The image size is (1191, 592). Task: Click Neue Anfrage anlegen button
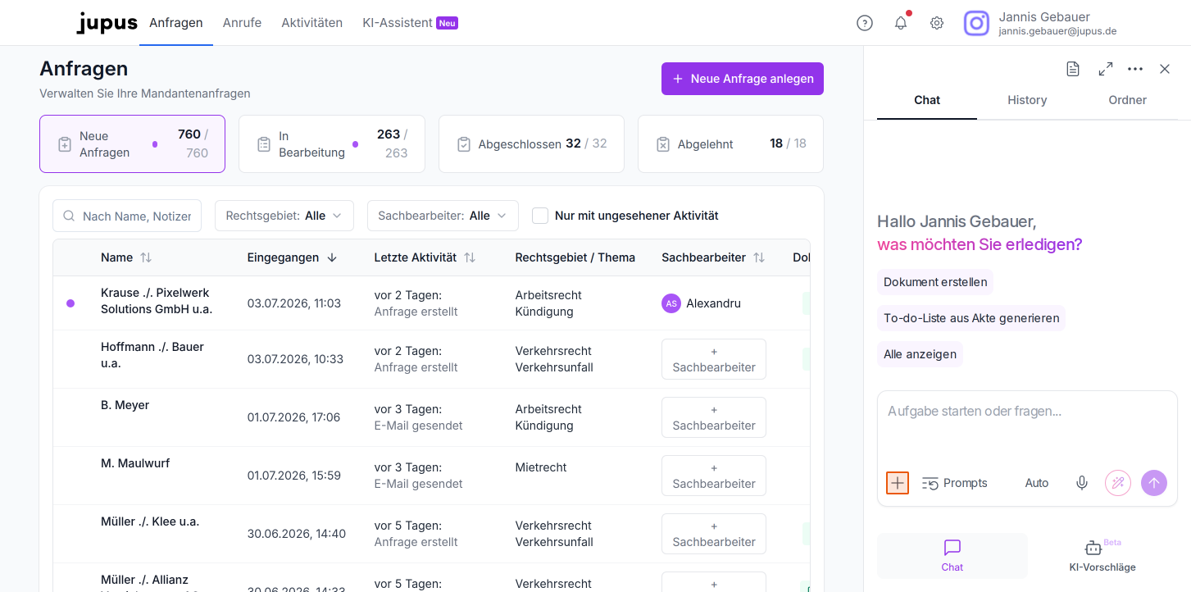coord(743,79)
